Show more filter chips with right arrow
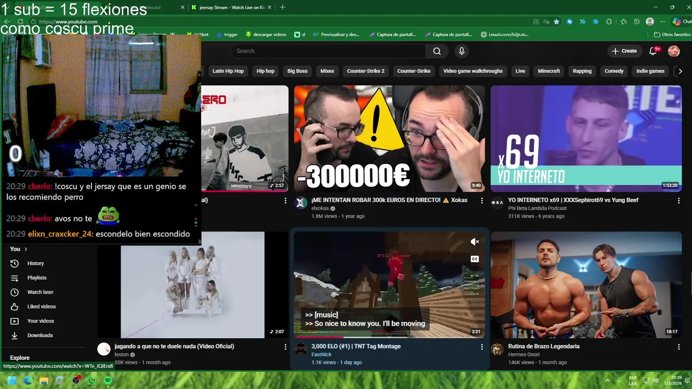 [x=680, y=71]
